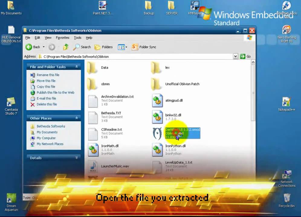
Task: Select CSReadme.txt file
Action: coord(105,133)
